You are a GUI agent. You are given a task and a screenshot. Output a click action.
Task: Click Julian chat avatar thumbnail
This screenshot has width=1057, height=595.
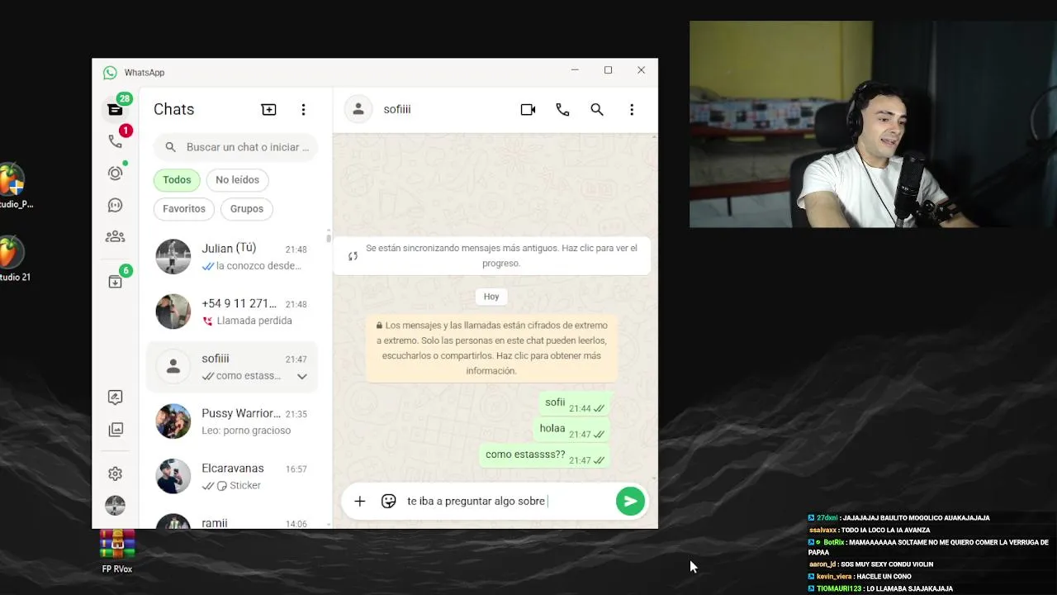[x=173, y=256]
